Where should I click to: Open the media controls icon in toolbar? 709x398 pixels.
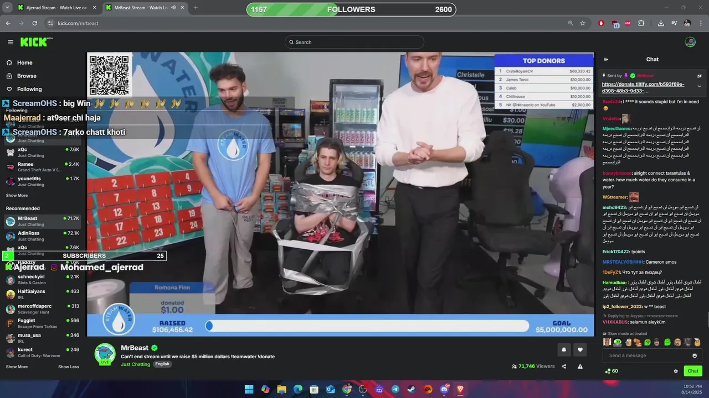pos(674,23)
